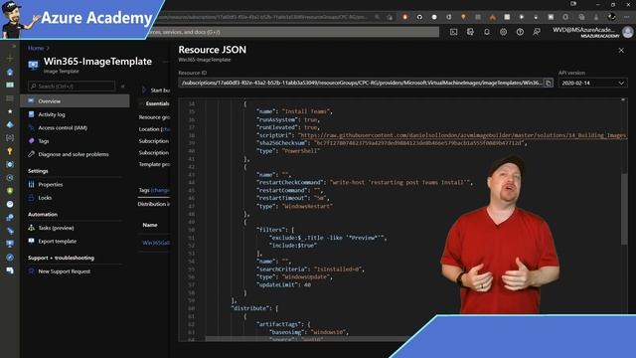Collapse the Essentials section
The width and height of the screenshot is (636, 358).
coord(155,103)
